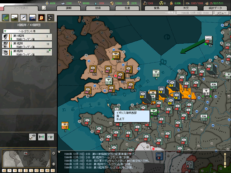Open the 技術 technology tab
Image resolution: width=231 pixels, height=173 pixels.
98,8
